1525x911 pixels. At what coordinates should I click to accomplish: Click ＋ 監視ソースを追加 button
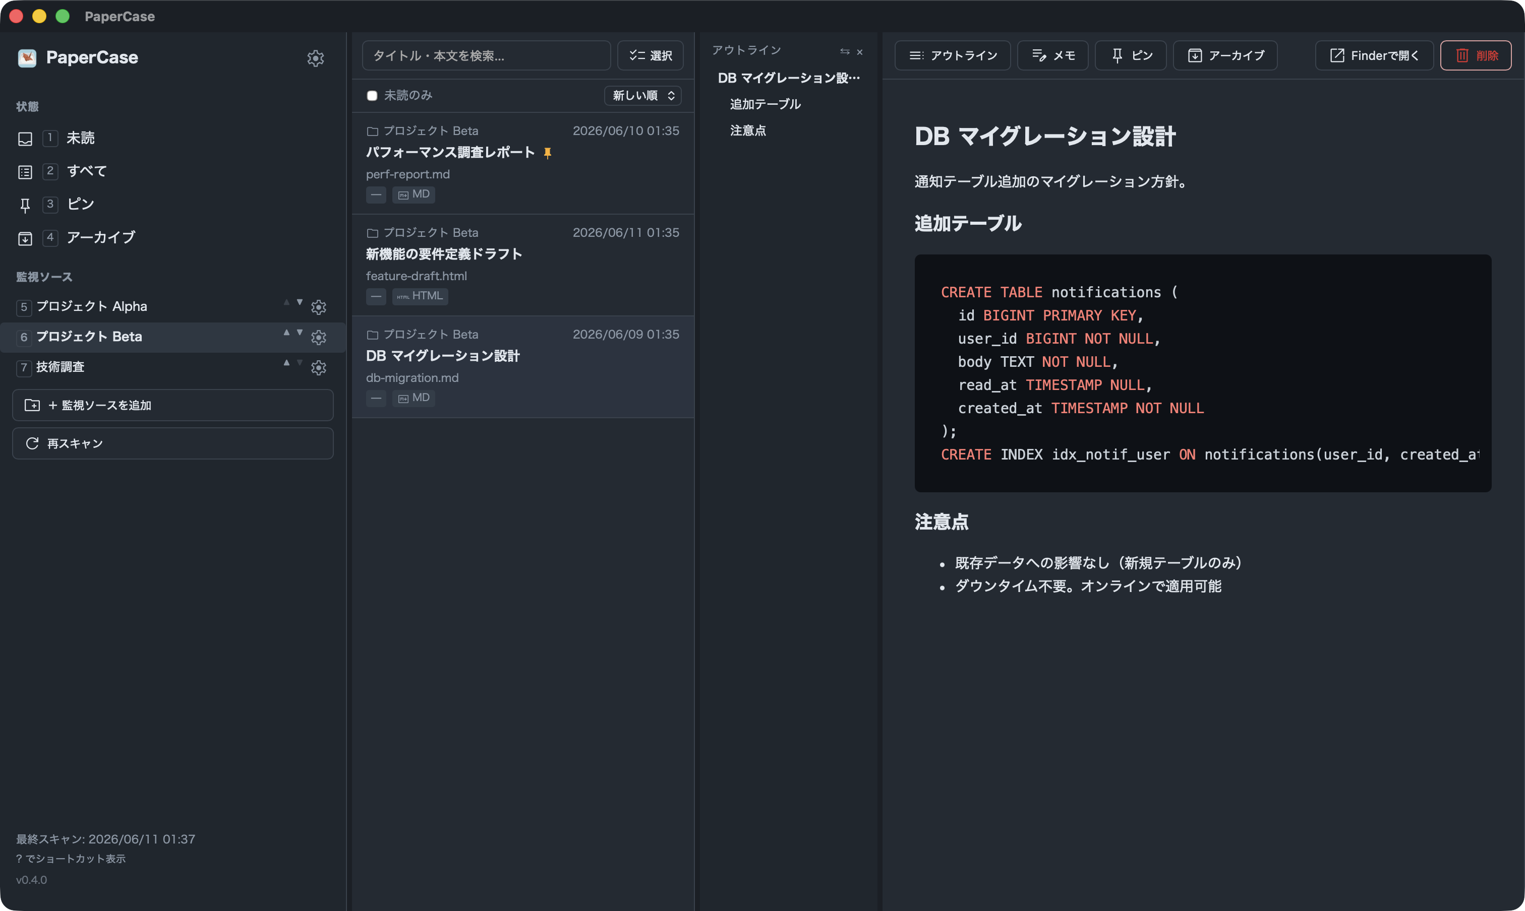pyautogui.click(x=173, y=405)
